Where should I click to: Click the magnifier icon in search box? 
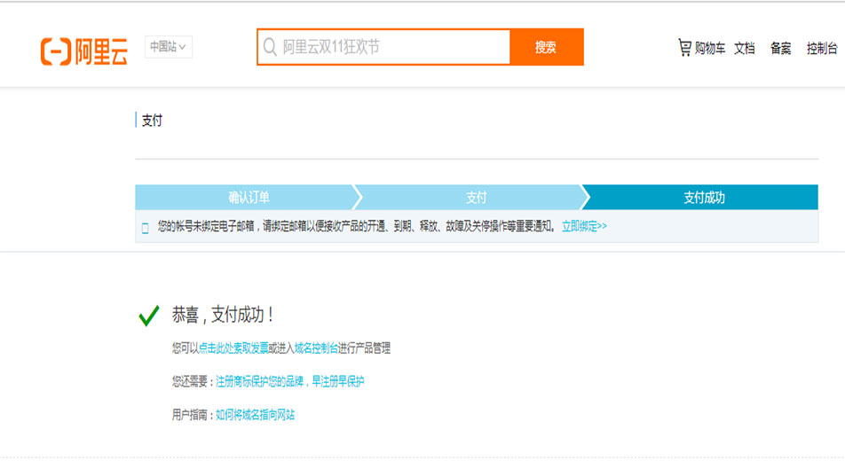coord(270,47)
